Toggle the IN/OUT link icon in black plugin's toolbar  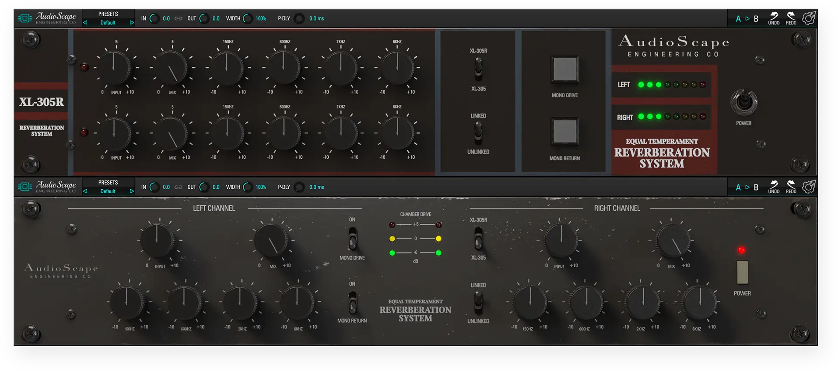point(179,187)
